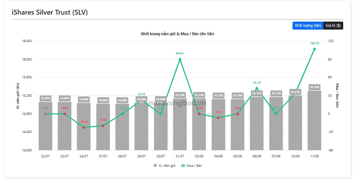This screenshot has height=180, width=353.
Task: Click the iShares Silver Trust (SLV) heading
Action: (x=50, y=12)
